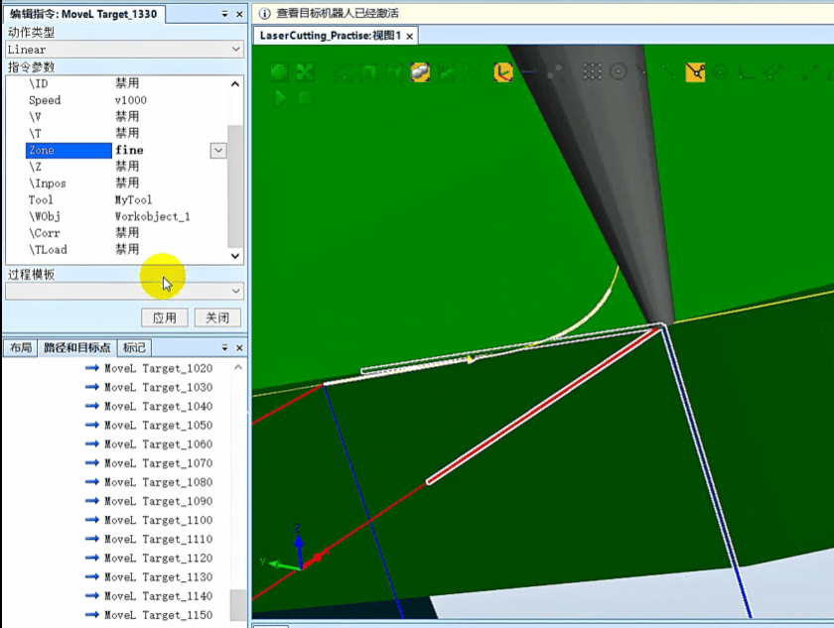The height and width of the screenshot is (628, 834).
Task: Click the stop simulation square in viewport
Action: pyautogui.click(x=305, y=98)
